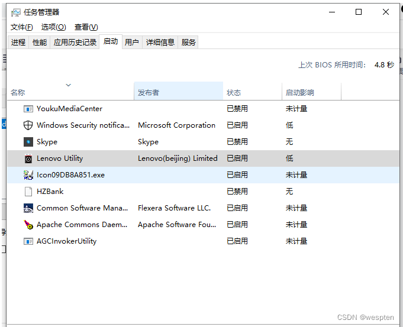Click the Icon09DB8A851.exe icon
This screenshot has width=403, height=327.
pos(28,175)
